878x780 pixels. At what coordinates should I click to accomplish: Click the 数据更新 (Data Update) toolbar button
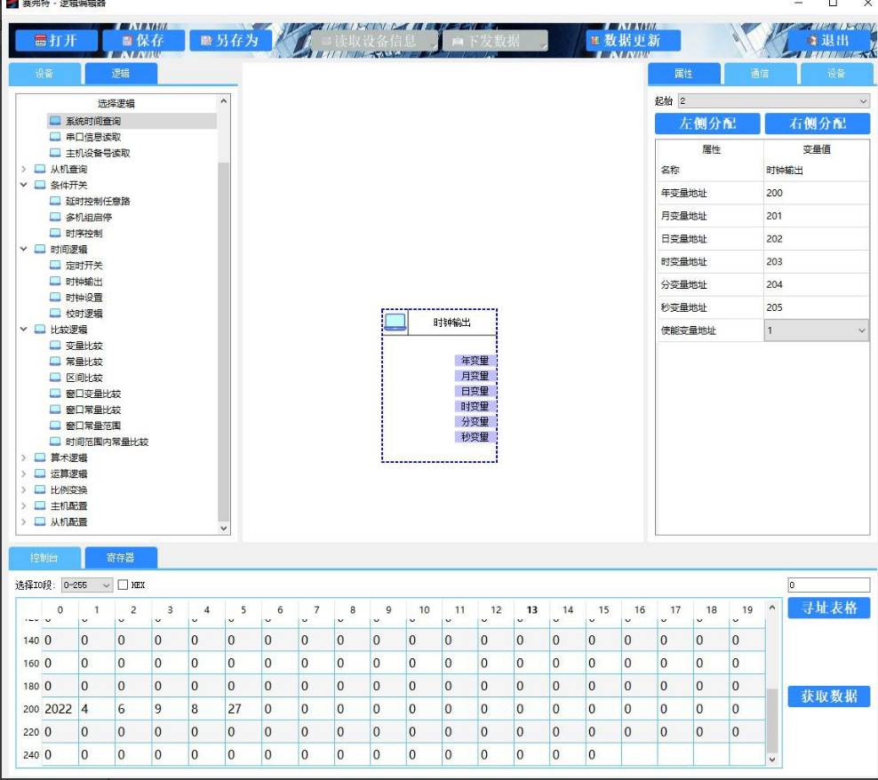(x=633, y=41)
